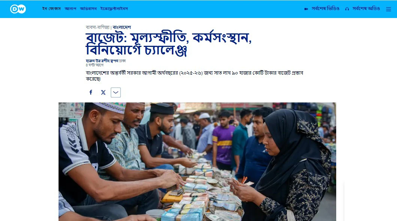This screenshot has height=221, width=397.
Task: Select অভিবাসন menu item
Action: coord(88,9)
